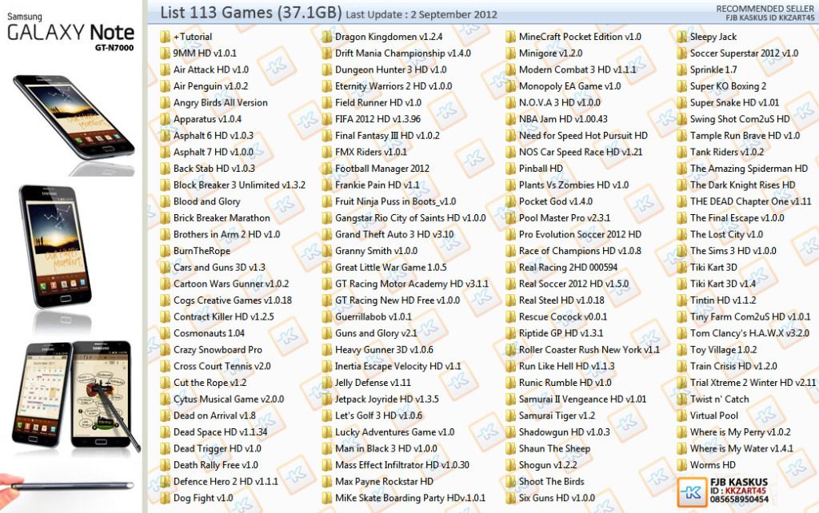
Task: Click The Amazing Spiderman HD
Action: [749, 169]
